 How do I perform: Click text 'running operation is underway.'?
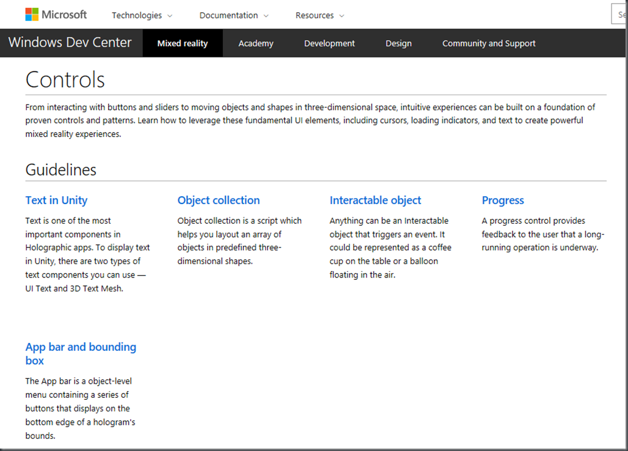pyautogui.click(x=540, y=248)
